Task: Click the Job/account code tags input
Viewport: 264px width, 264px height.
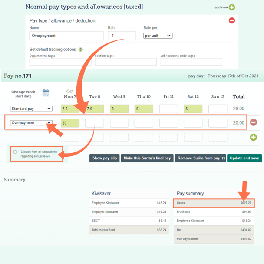Action: point(191,62)
